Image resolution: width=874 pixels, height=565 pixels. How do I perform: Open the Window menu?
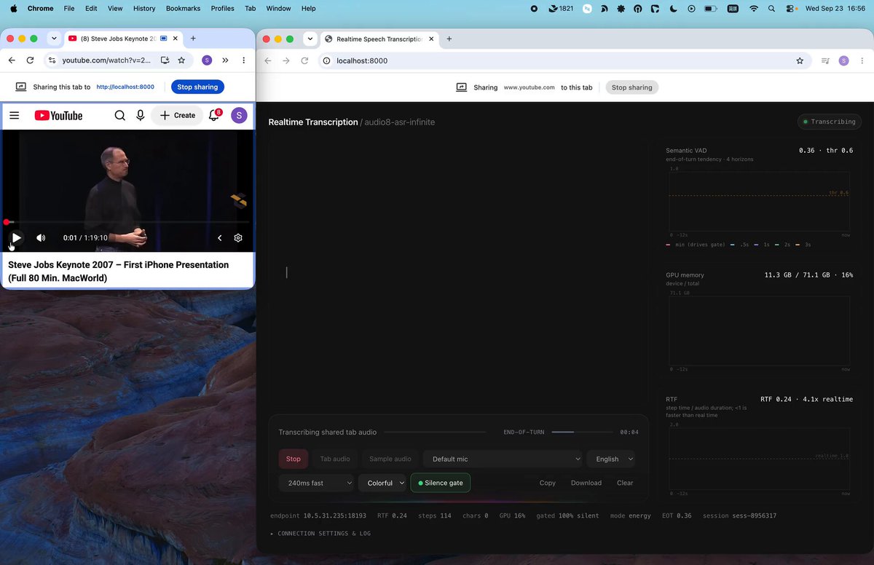pyautogui.click(x=278, y=8)
